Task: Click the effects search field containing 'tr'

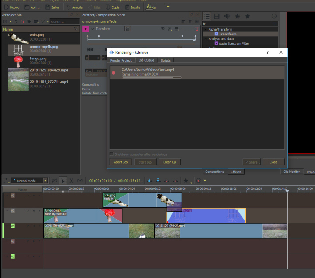Action: 240,24
